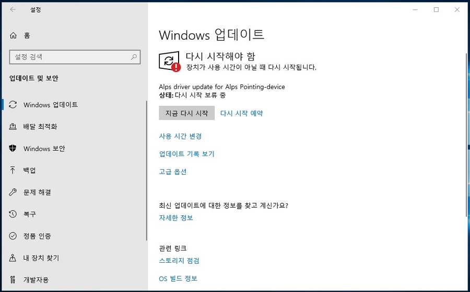Screen dimensions: 470x292
Task: Click the 자세한 정보 link
Action: click(176, 218)
